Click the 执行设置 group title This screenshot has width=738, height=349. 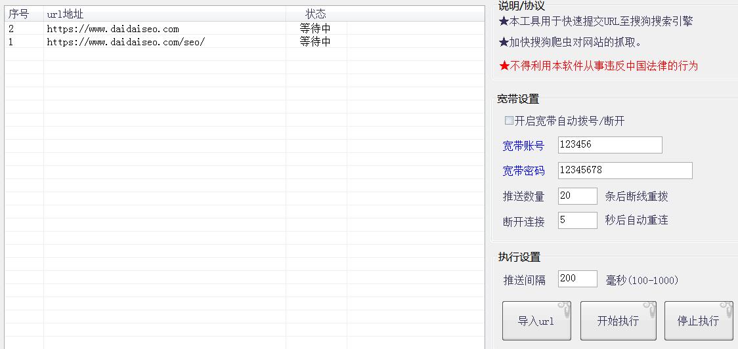(x=519, y=257)
